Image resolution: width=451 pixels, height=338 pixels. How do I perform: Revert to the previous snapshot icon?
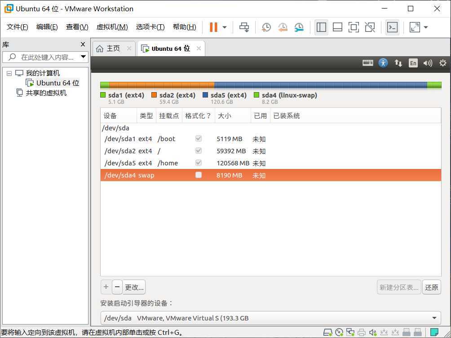(283, 27)
